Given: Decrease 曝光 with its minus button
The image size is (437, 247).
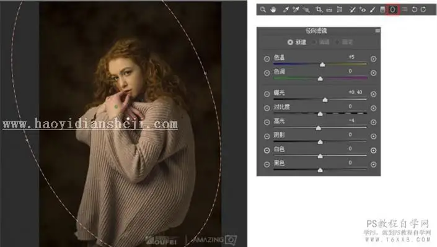Looking at the screenshot, I should click(267, 94).
